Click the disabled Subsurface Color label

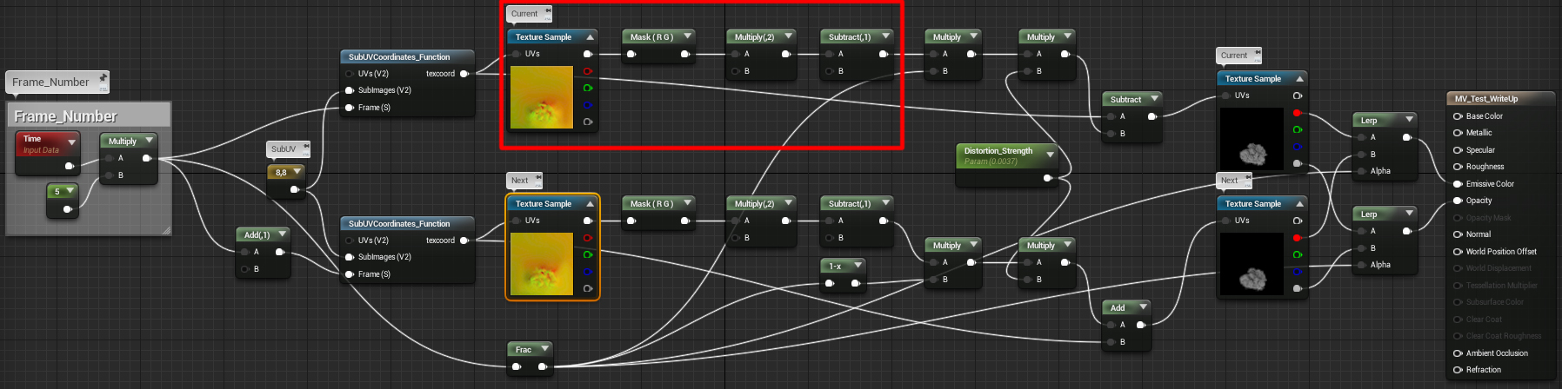(1495, 302)
